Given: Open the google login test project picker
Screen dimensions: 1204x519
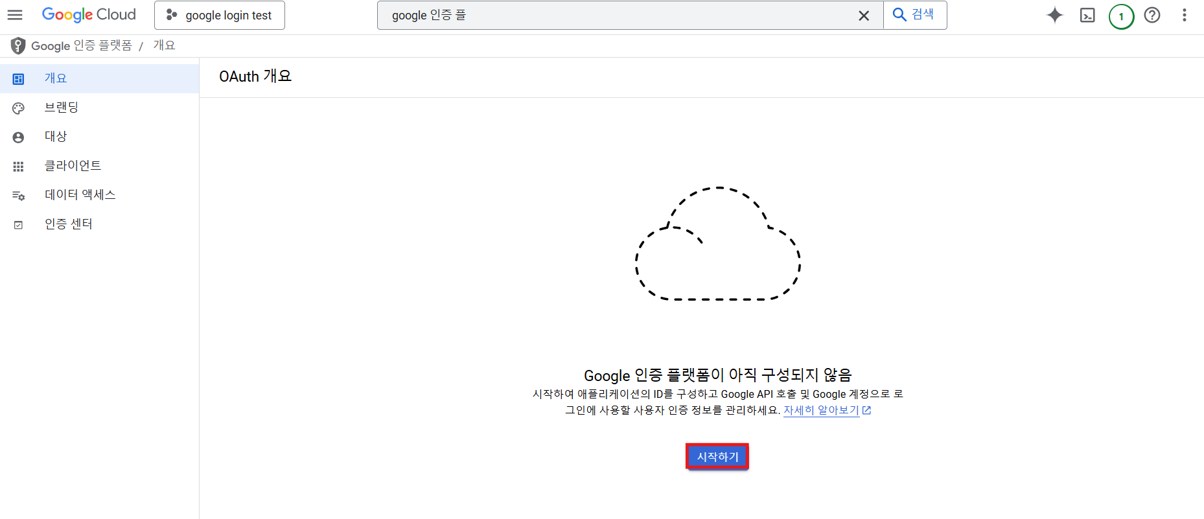Looking at the screenshot, I should [x=220, y=15].
